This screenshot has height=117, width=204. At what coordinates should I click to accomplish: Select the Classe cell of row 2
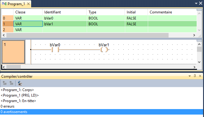(28, 30)
